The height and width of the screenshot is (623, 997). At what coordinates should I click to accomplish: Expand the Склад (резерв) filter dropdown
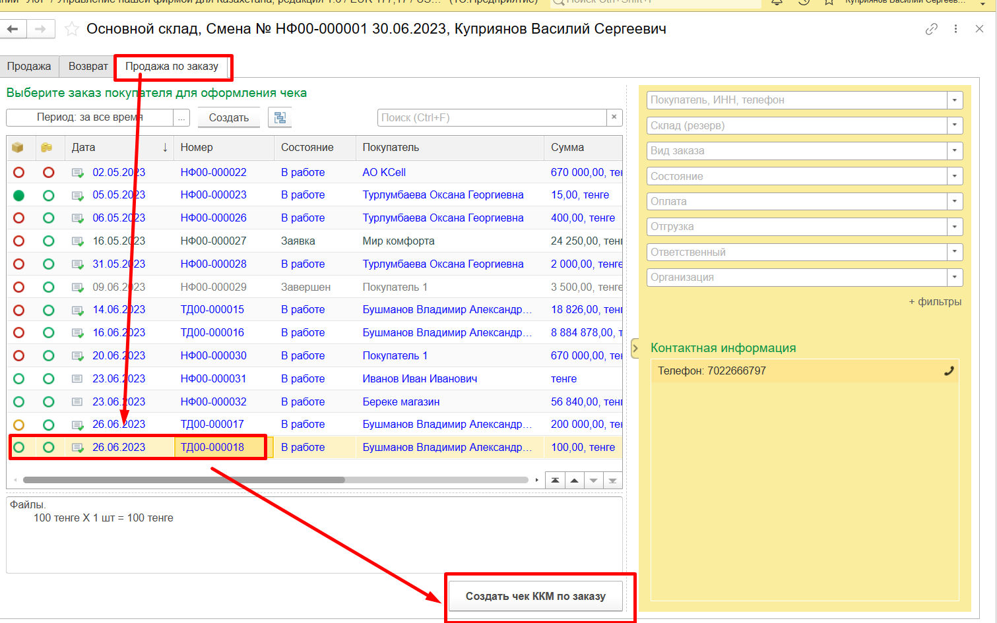coord(955,125)
